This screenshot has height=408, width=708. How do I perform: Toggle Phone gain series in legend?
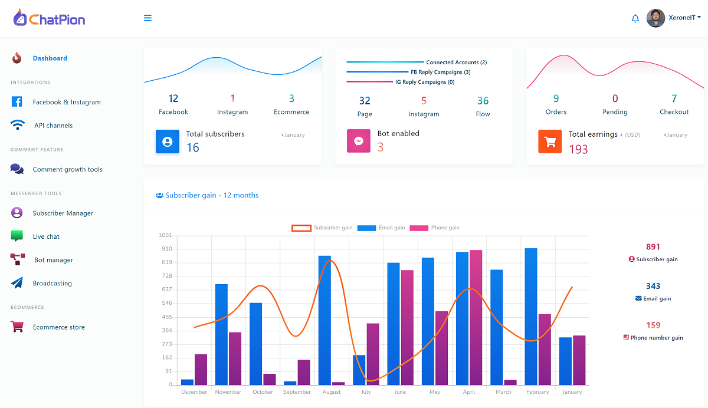click(434, 228)
